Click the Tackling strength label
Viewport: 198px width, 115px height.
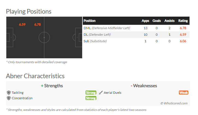tap(17, 93)
